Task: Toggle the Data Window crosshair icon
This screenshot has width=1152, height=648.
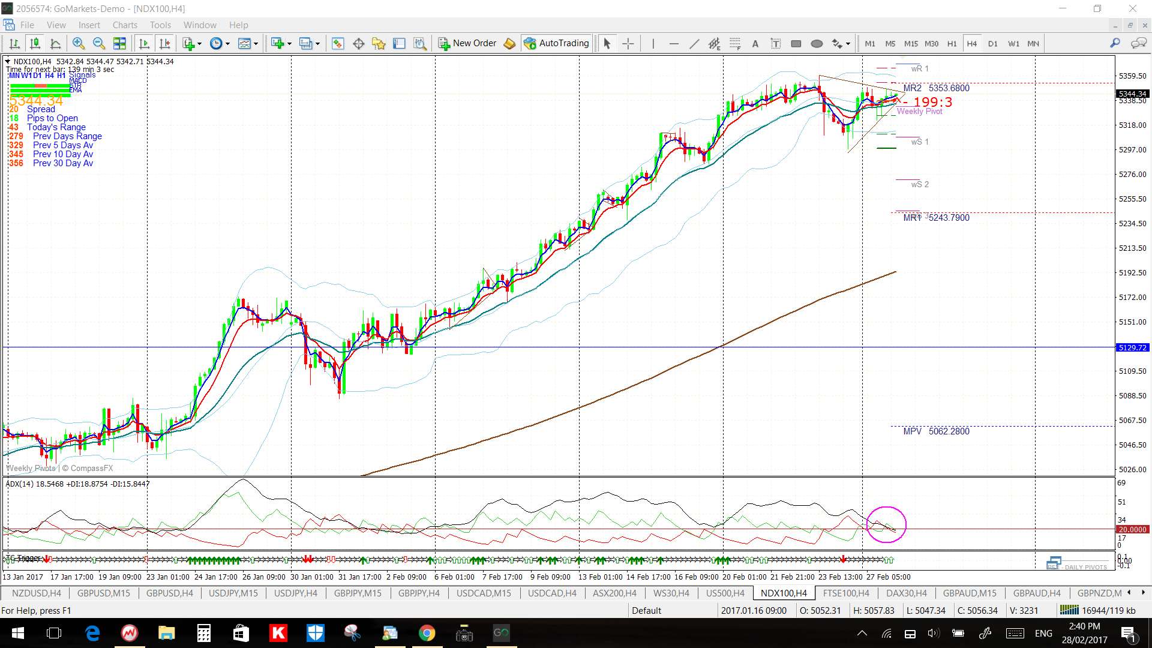Action: coord(358,43)
